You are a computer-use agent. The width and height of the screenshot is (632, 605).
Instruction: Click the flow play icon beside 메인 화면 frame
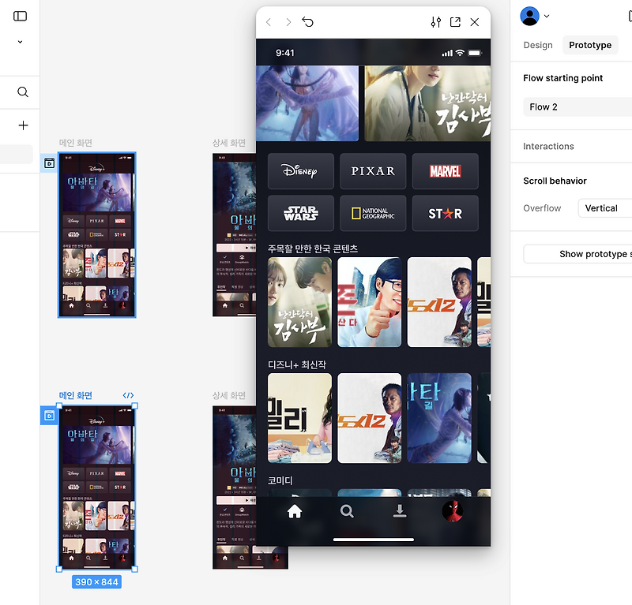pyautogui.click(x=49, y=163)
